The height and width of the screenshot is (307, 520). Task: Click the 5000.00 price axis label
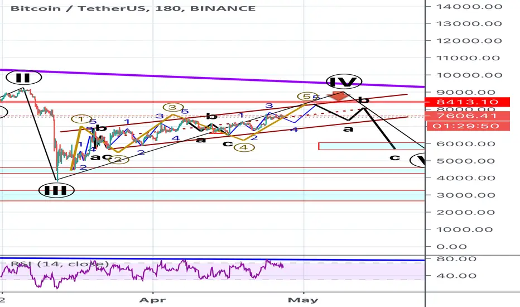[466, 161]
